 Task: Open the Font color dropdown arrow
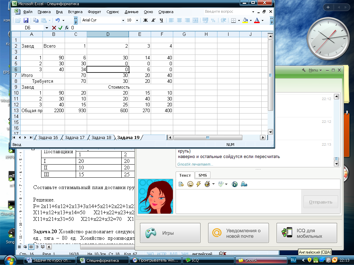[262, 20]
